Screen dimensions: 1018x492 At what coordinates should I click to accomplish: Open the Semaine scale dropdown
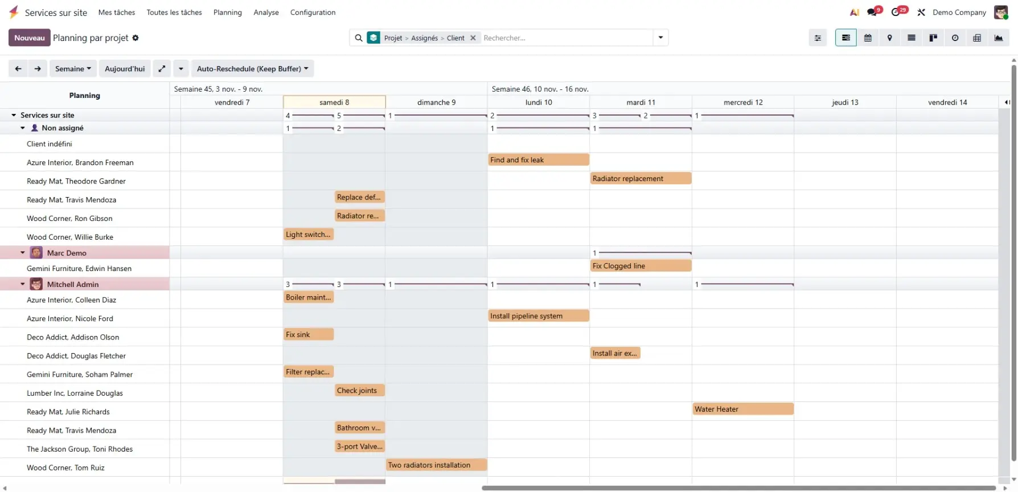(x=72, y=69)
